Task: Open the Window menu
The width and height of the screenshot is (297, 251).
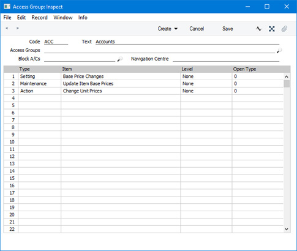Action: (x=63, y=18)
